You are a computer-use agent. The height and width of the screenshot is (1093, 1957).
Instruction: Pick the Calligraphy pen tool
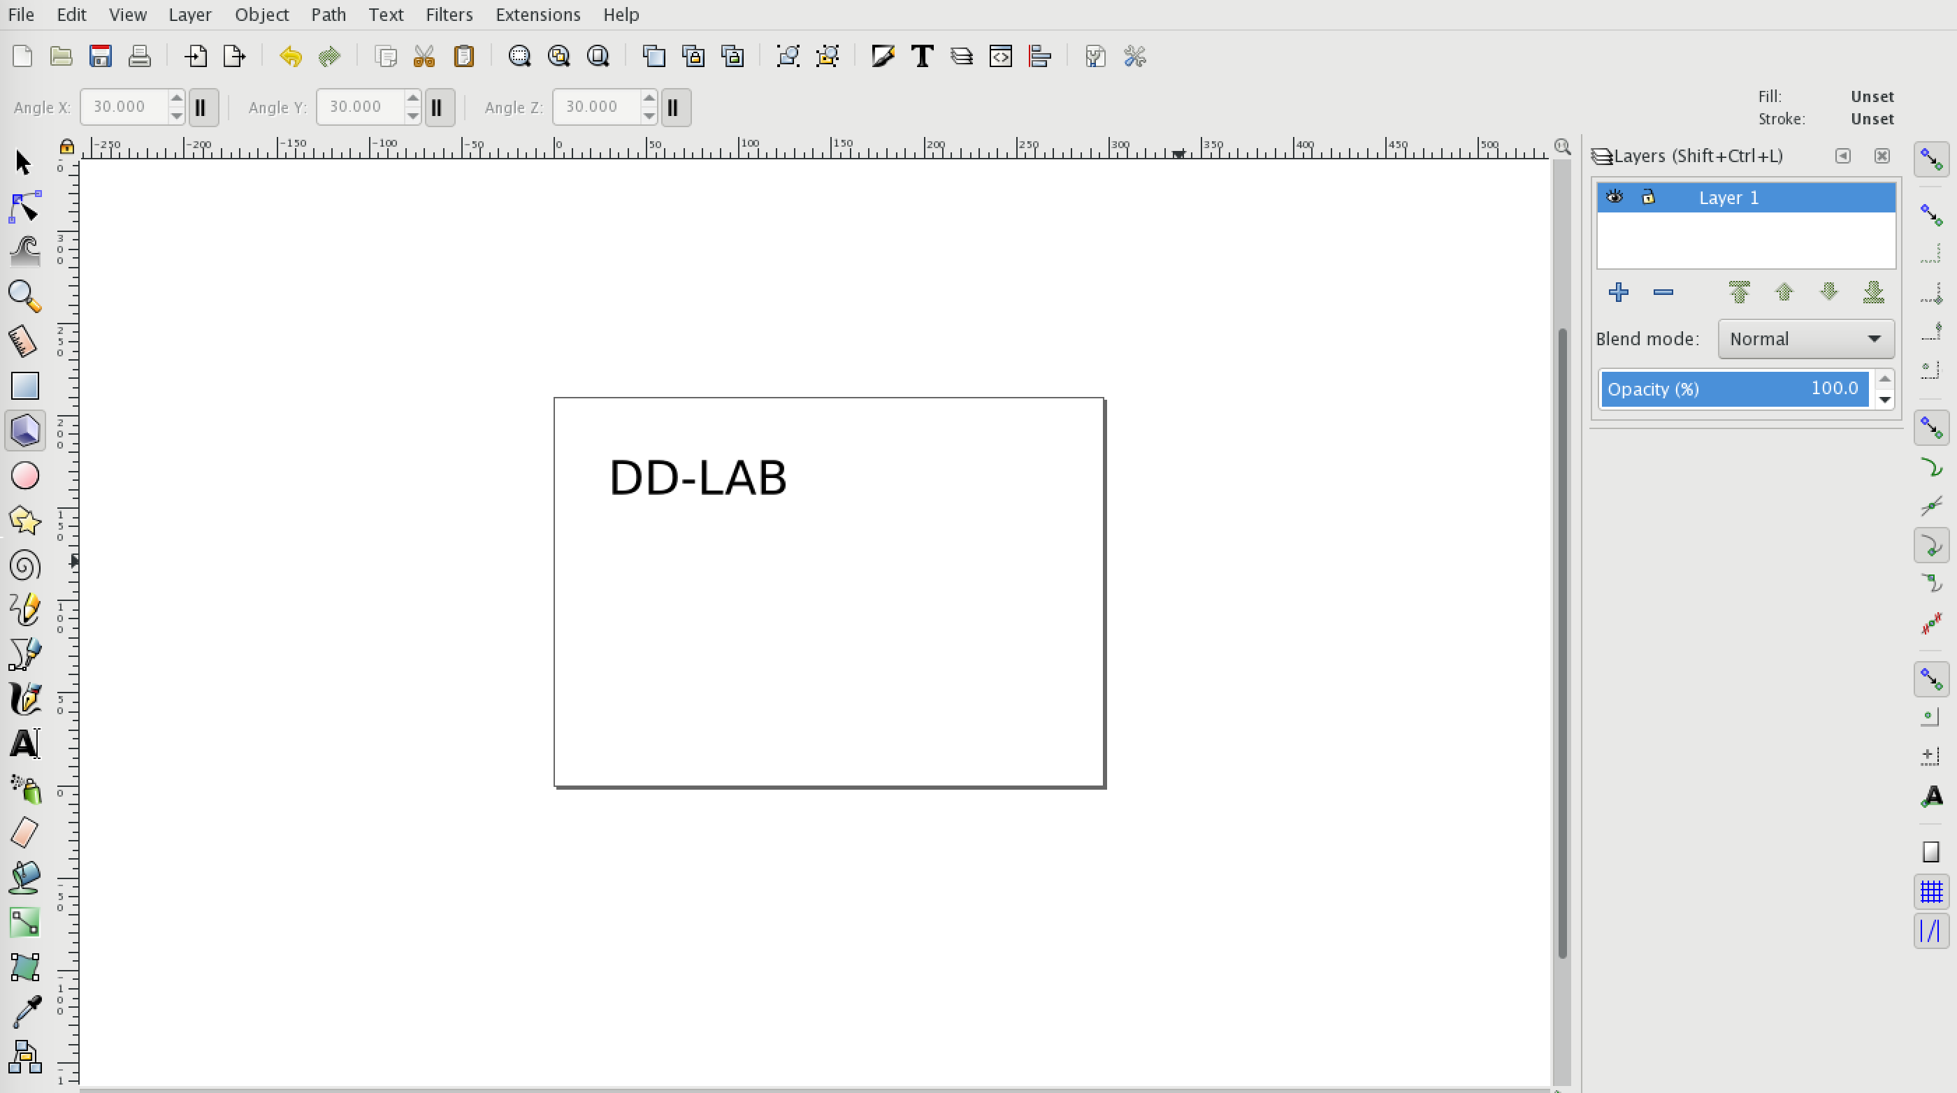coord(24,699)
